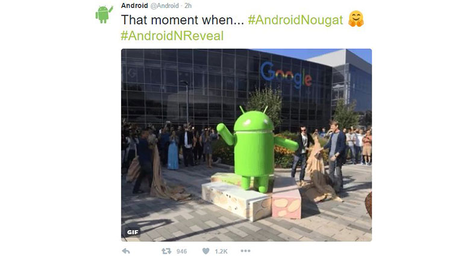Click the Google logo on the building
This screenshot has width=464, height=261.
pyautogui.click(x=286, y=75)
